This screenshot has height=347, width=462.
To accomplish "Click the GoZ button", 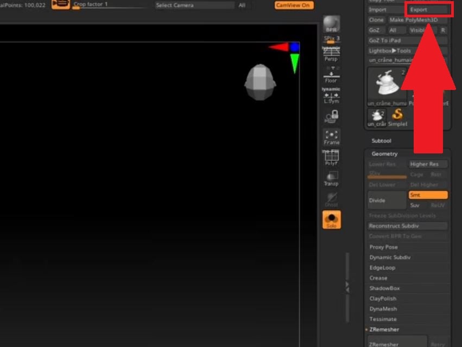I will (x=376, y=30).
